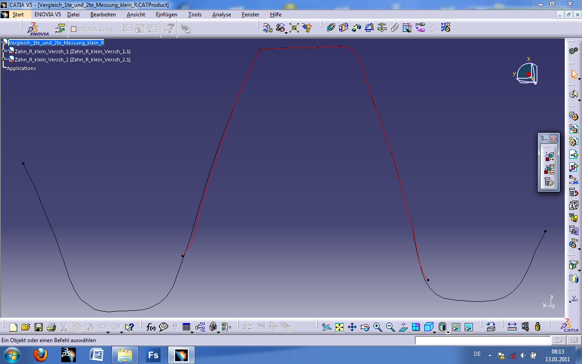This screenshot has width=582, height=364.
Task: Open the Einfügen menu
Action: click(166, 15)
